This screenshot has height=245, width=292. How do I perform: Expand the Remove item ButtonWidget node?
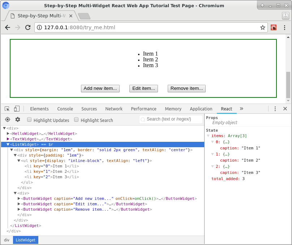tap(19, 209)
